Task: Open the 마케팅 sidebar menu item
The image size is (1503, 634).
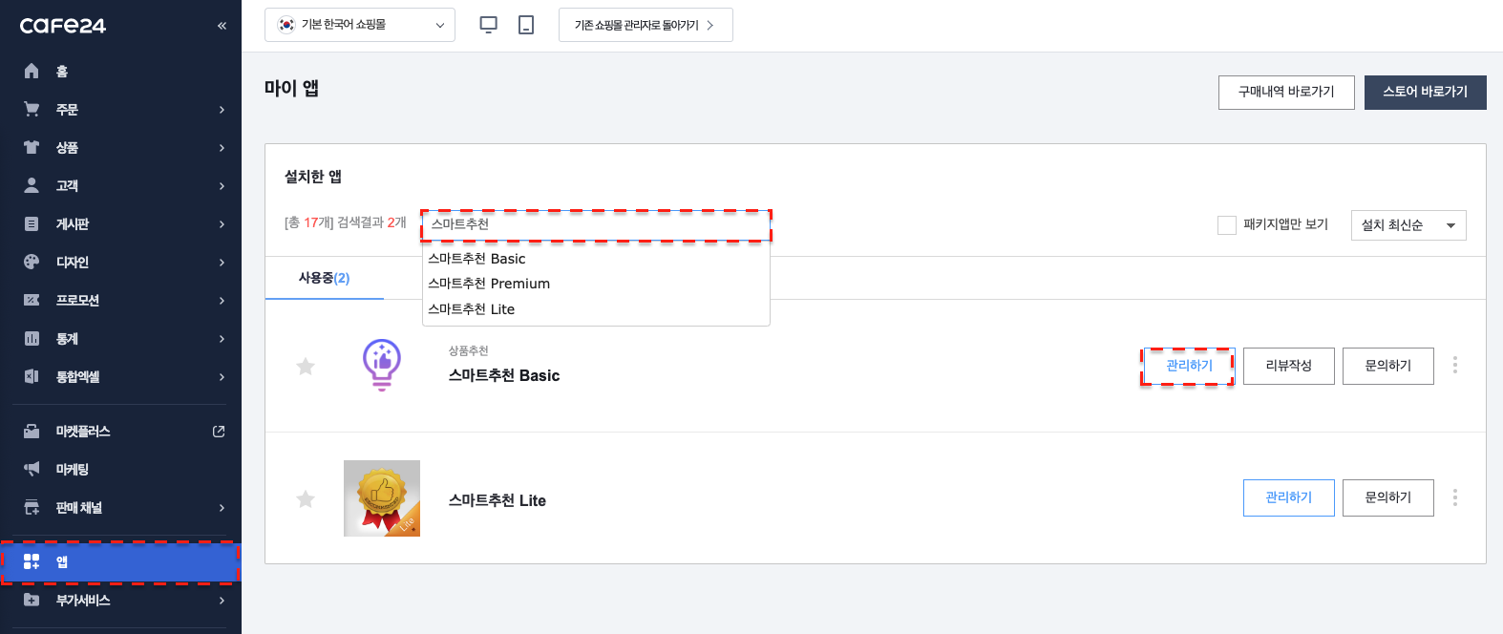Action: tap(73, 470)
